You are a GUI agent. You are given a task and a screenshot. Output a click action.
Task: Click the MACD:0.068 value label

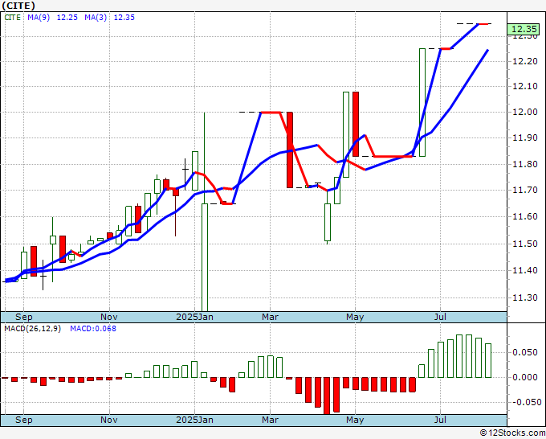pos(93,329)
